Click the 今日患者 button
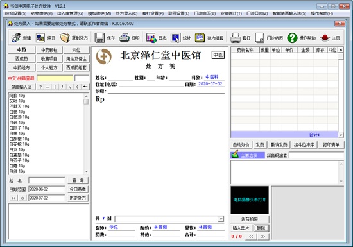 click(x=78, y=189)
